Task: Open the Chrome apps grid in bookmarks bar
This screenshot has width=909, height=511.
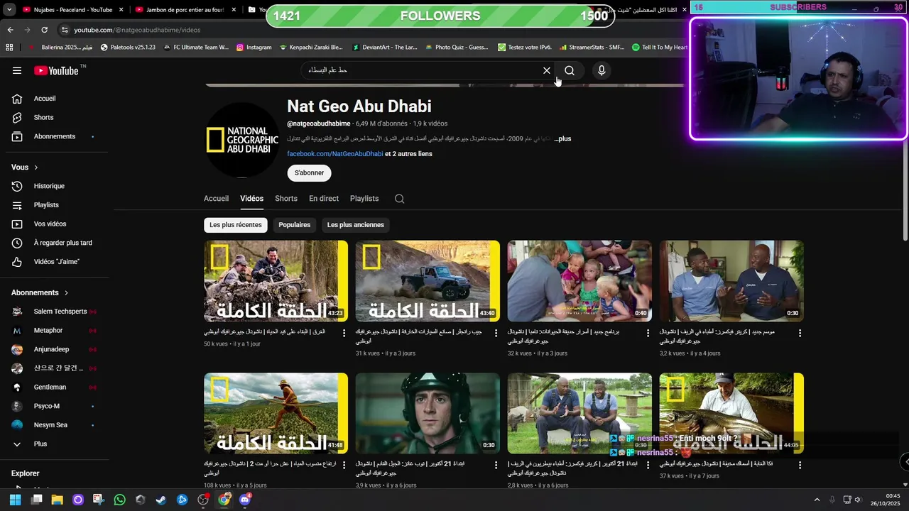Action: tap(9, 48)
